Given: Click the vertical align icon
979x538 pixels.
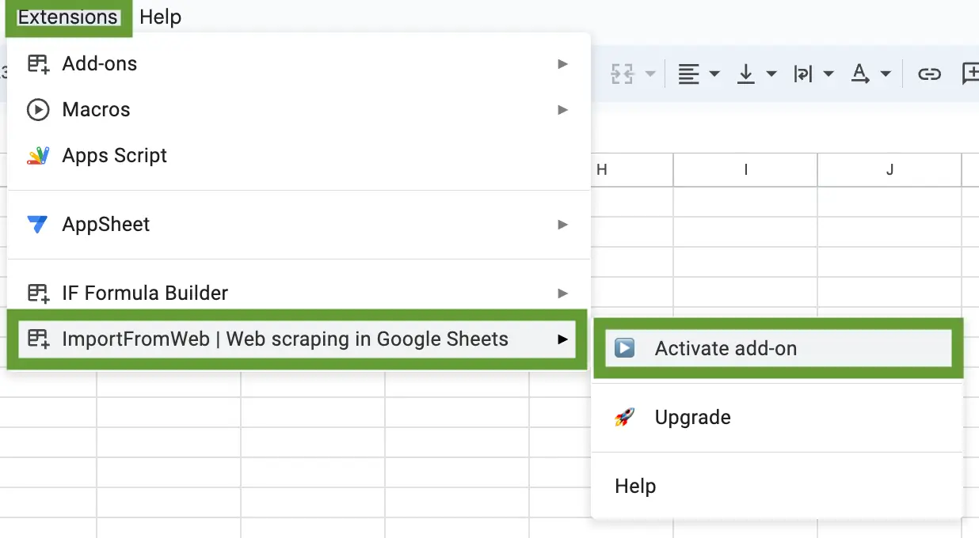Looking at the screenshot, I should coord(745,74).
